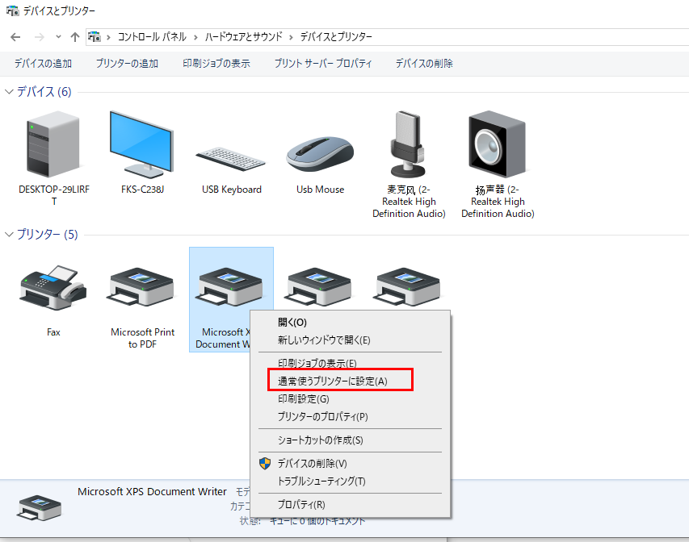
Task: Choose 新しいウィンドウで開く(E) in context menu
Action: click(x=350, y=340)
